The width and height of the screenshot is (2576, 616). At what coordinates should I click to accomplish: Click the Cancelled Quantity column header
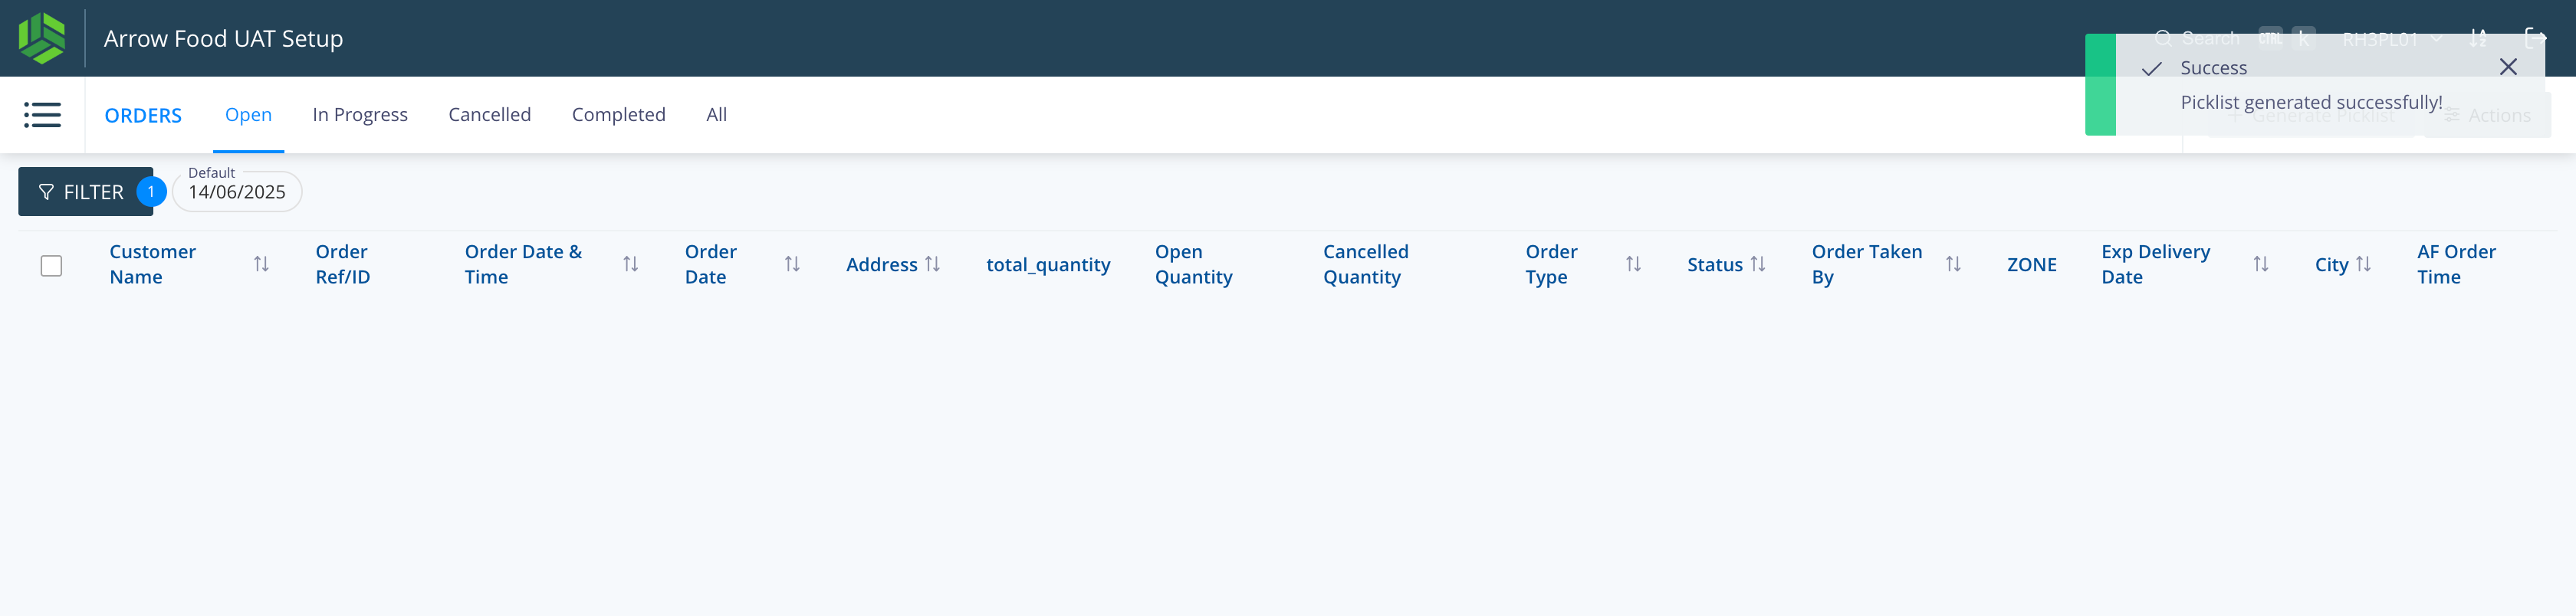[x=1366, y=264]
